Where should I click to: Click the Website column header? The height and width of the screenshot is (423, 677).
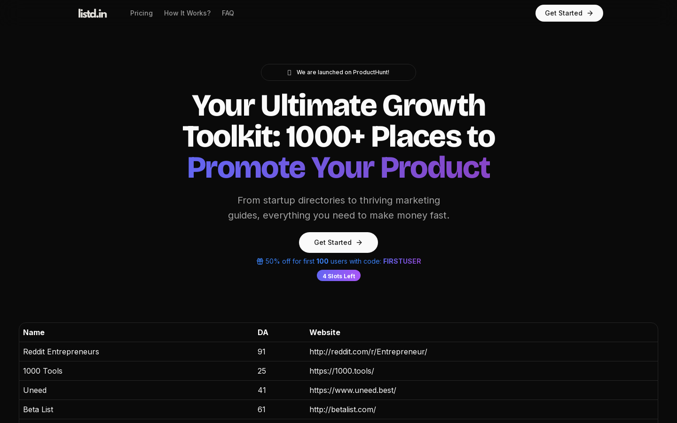325,332
